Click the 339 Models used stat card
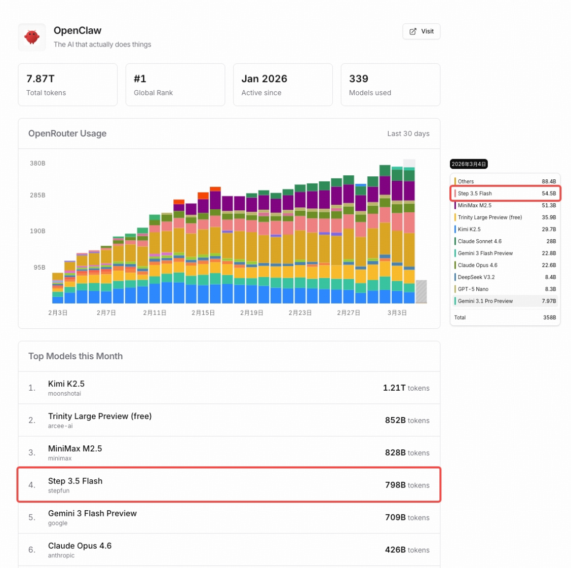The height and width of the screenshot is (568, 571). (390, 85)
